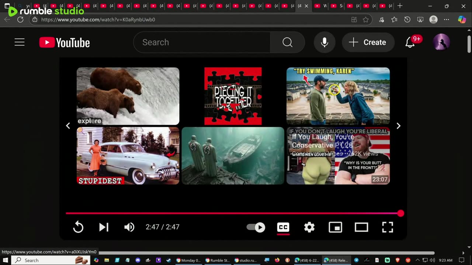Enter full screen mode
472x265 pixels.
point(388,227)
